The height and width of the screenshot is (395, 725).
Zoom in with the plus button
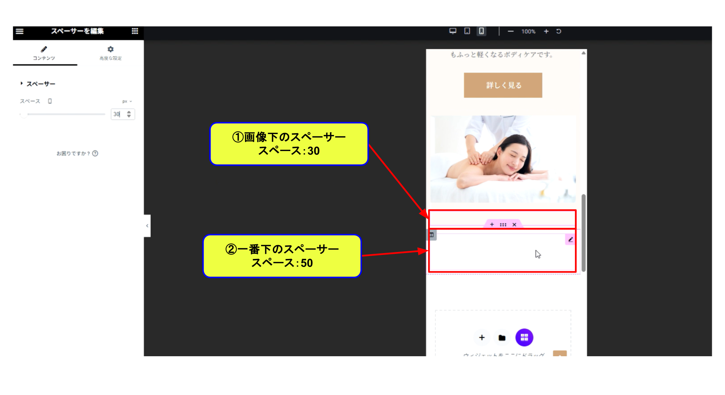point(546,31)
